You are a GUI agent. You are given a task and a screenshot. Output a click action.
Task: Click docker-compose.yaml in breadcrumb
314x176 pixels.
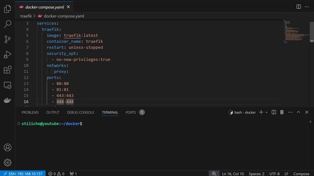(64, 16)
